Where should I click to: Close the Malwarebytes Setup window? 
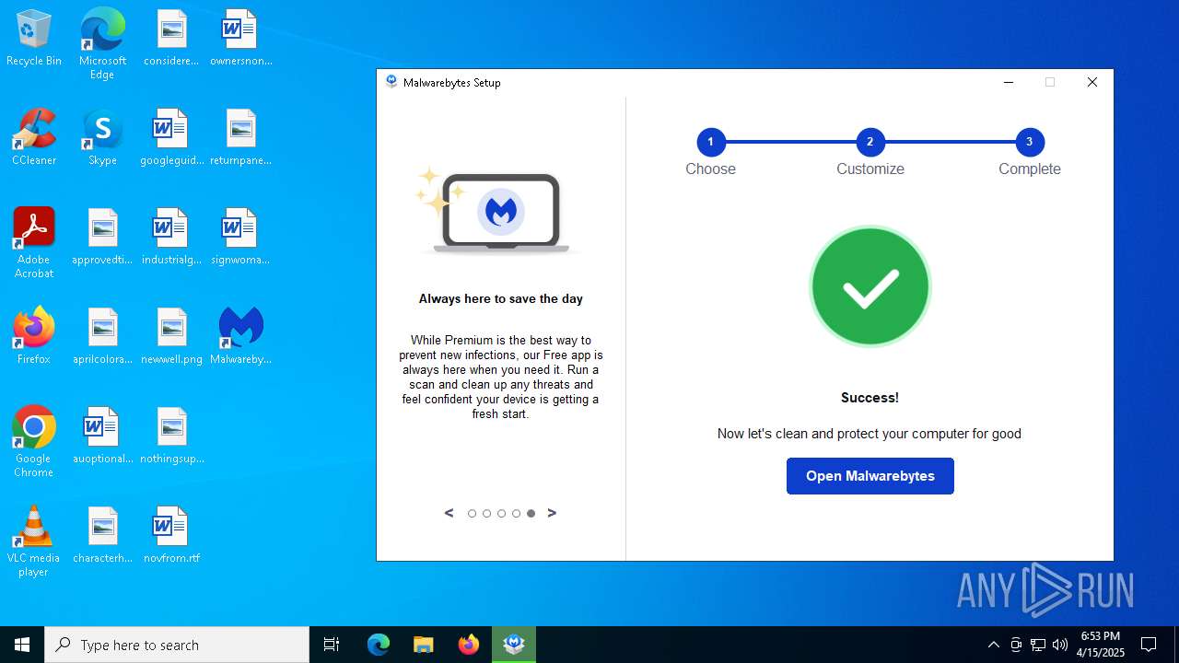[x=1092, y=82]
